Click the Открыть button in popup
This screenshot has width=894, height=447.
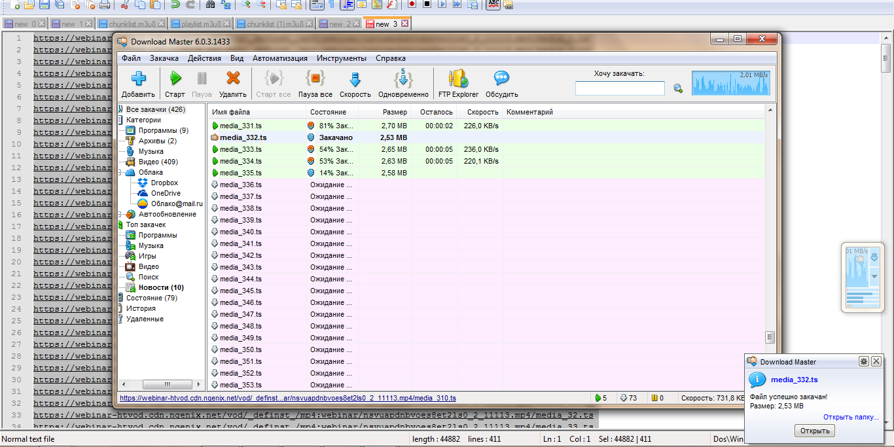pyautogui.click(x=815, y=431)
